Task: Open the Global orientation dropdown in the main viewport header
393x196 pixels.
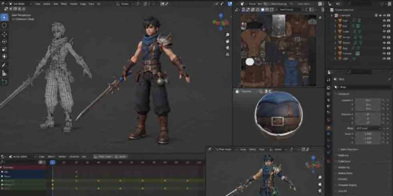Action: point(125,4)
